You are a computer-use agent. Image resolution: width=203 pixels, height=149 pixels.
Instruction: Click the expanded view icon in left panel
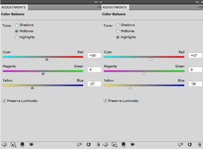click(13, 145)
